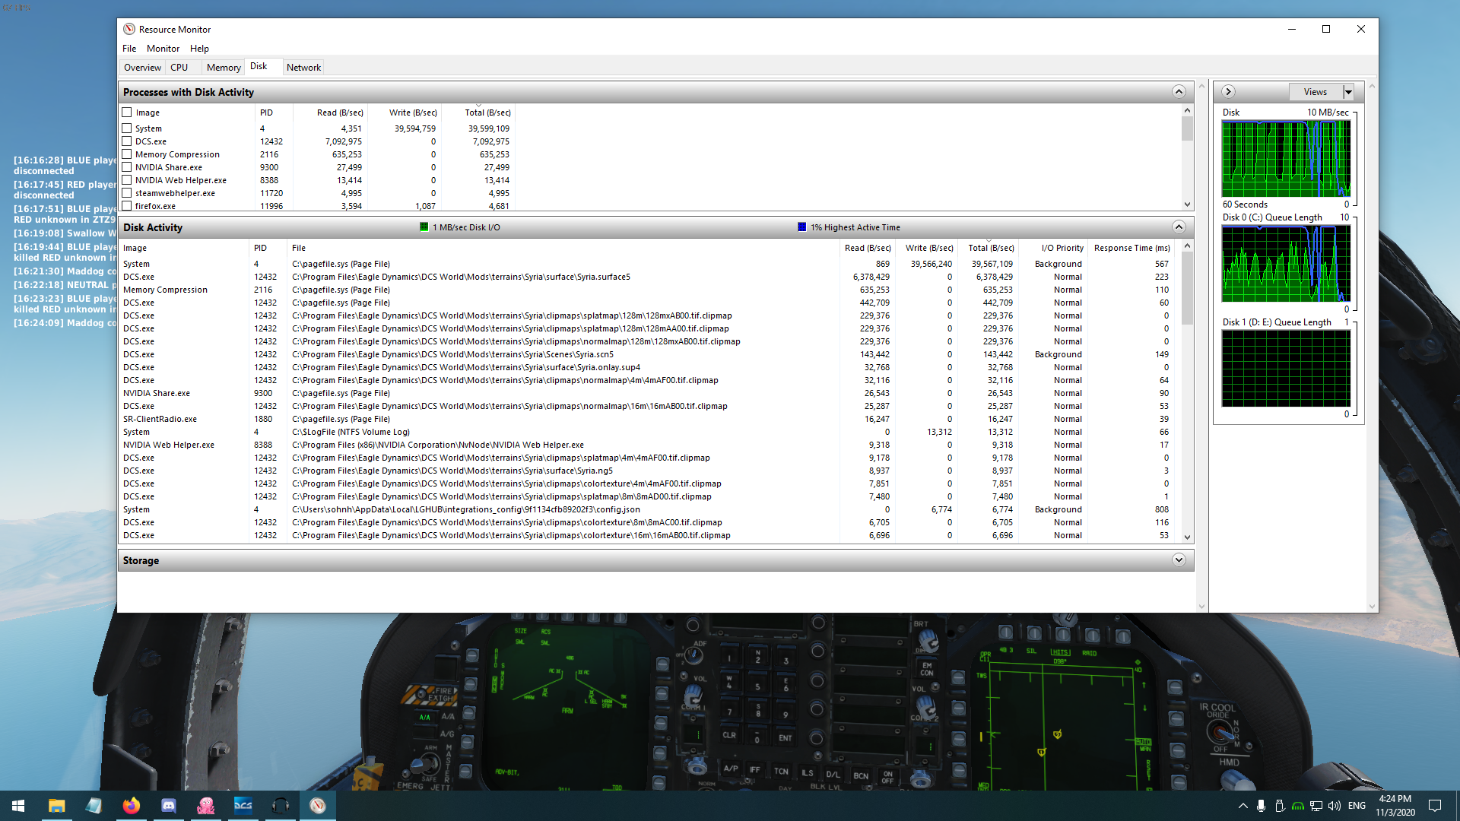The image size is (1460, 821).
Task: Expand the Storage section
Action: pyautogui.click(x=1179, y=560)
